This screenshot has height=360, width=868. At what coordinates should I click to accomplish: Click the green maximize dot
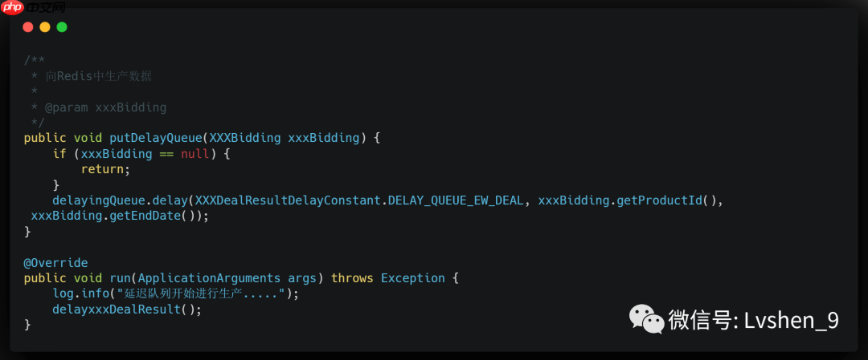62,27
